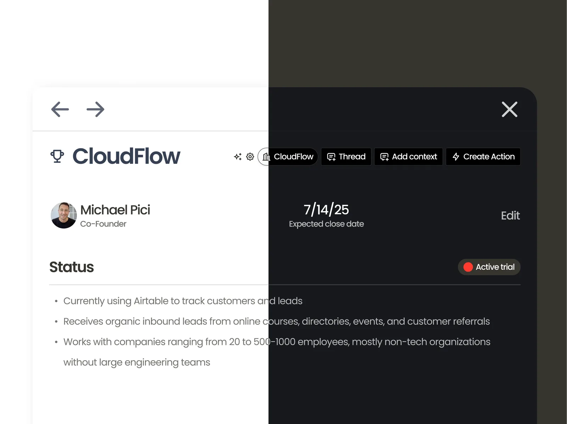Click the Add context button

pyautogui.click(x=409, y=157)
